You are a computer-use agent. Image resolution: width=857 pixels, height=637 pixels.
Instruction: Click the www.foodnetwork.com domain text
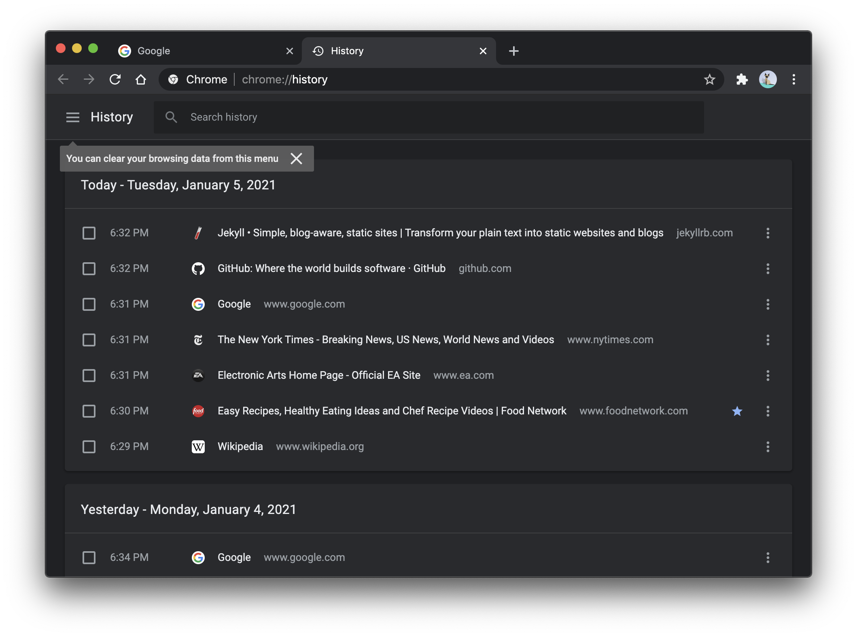tap(633, 411)
